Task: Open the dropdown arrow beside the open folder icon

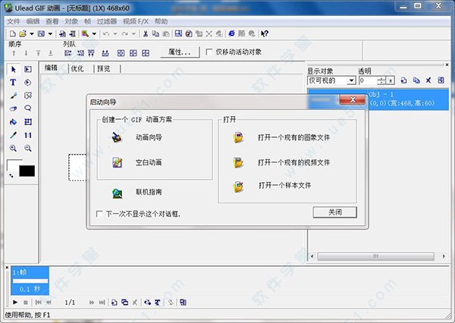Action: click(x=31, y=34)
